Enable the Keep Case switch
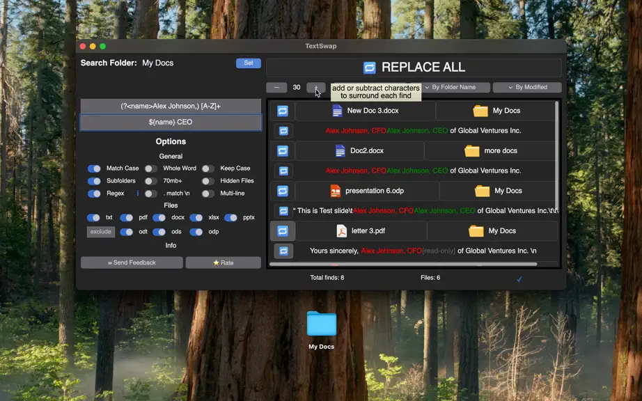Viewport: 642px width, 401px height. click(x=208, y=168)
